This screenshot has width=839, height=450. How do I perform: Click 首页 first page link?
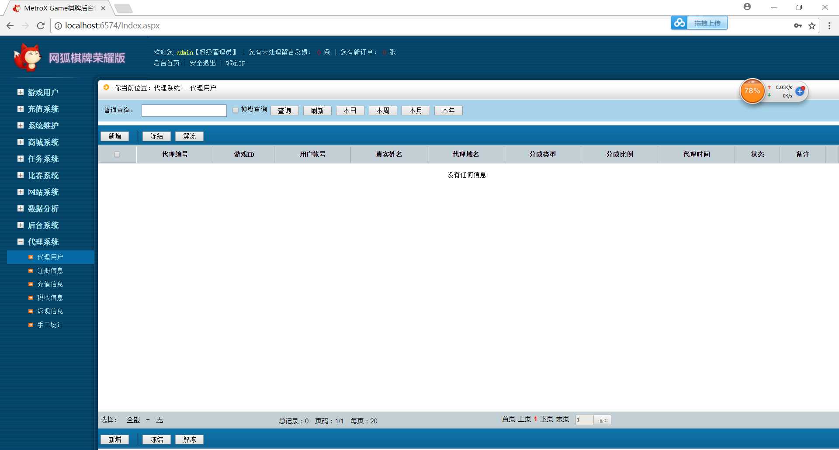[509, 419]
